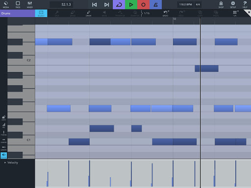Open the Pads panel

pyautogui.click(x=18, y=4)
